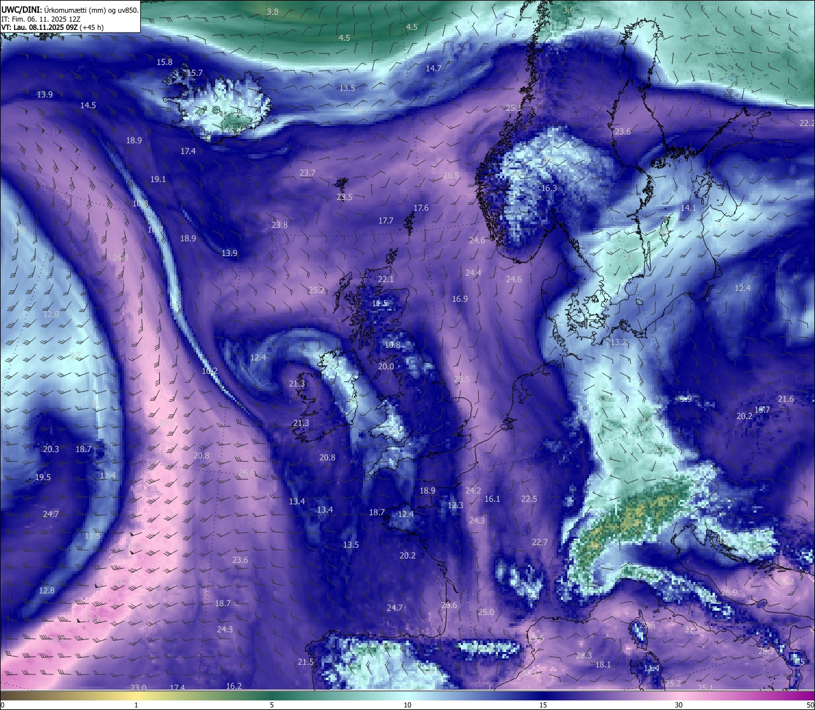
Task: Click the 16.1 value on the map
Action: [492, 500]
